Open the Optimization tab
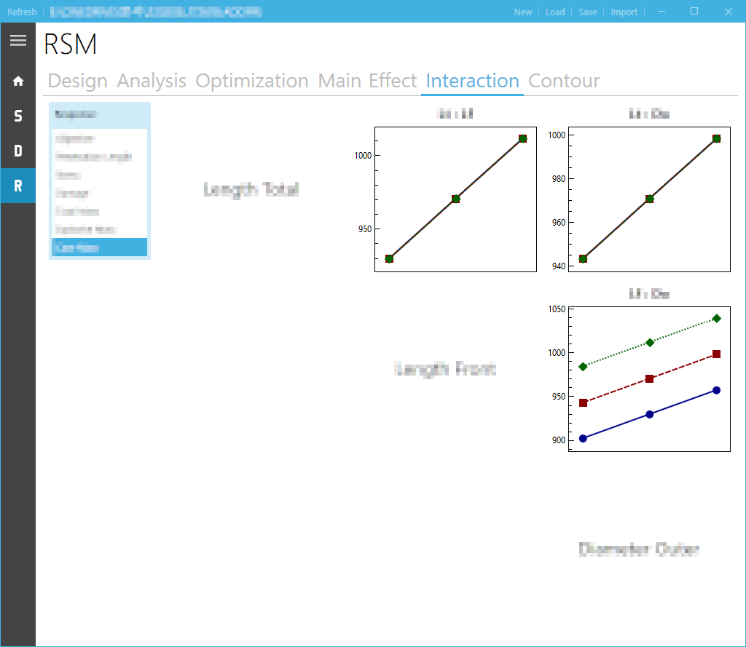The height and width of the screenshot is (647, 746). pos(251,81)
